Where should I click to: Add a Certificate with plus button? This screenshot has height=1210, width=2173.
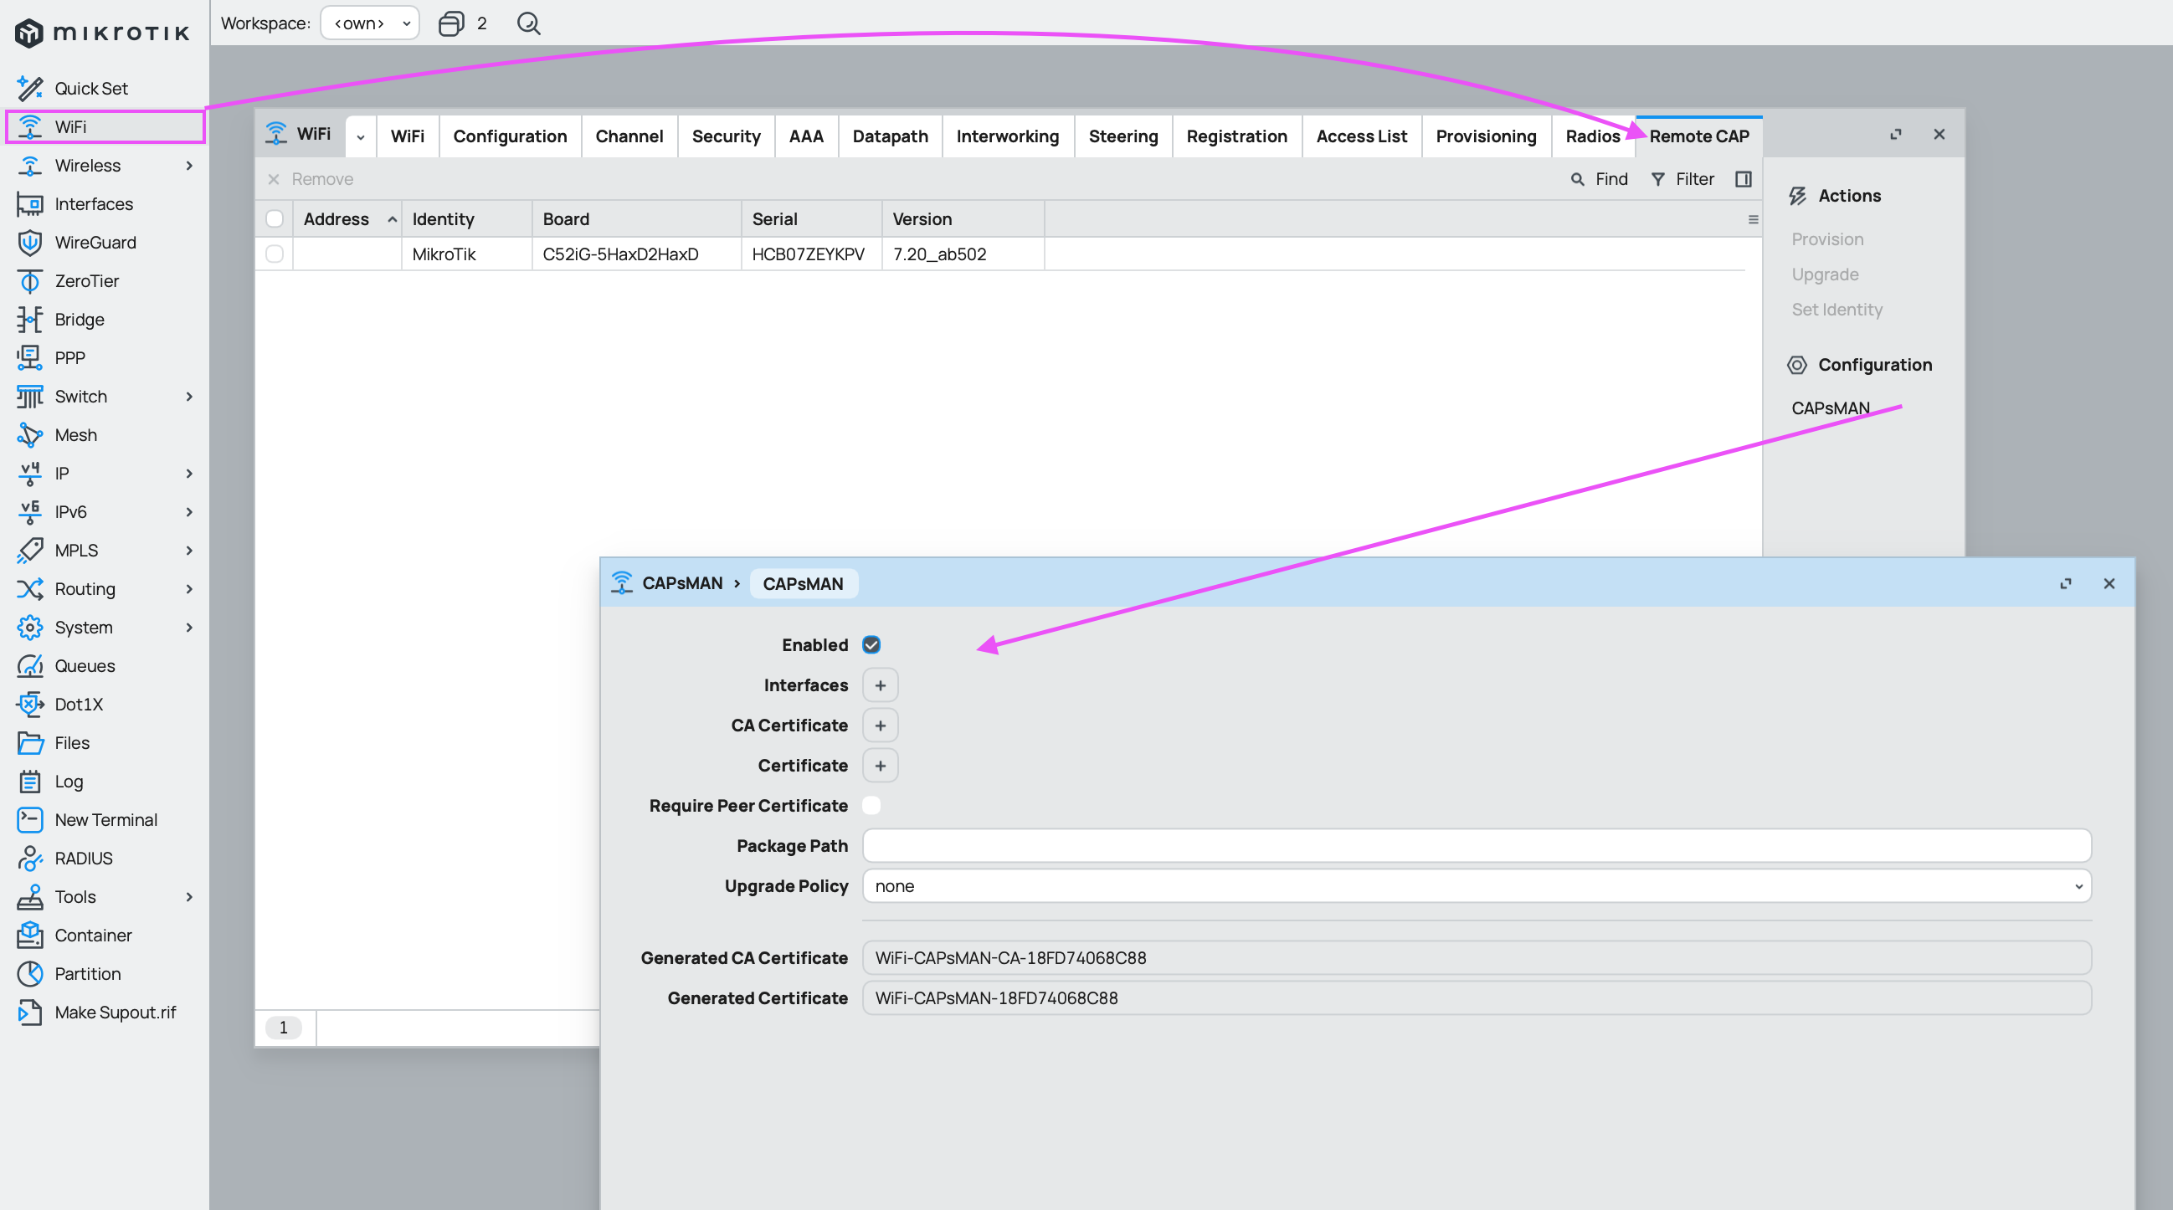point(880,766)
